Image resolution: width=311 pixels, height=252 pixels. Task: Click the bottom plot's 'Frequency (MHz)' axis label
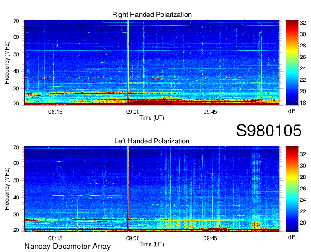point(7,189)
